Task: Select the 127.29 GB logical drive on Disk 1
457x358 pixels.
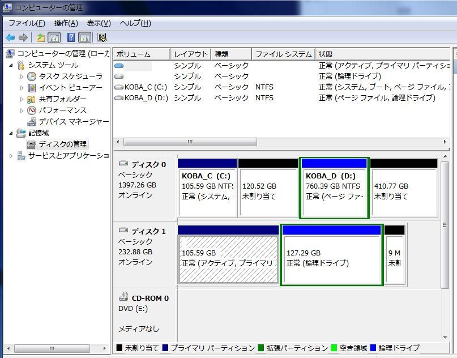Action: 332,255
